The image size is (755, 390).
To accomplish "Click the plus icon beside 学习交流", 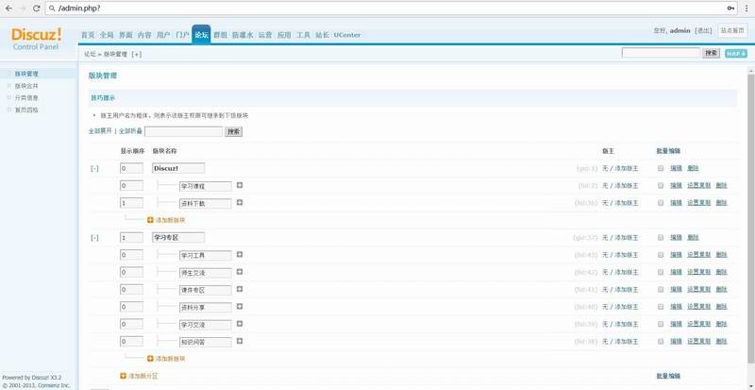I will (x=240, y=324).
